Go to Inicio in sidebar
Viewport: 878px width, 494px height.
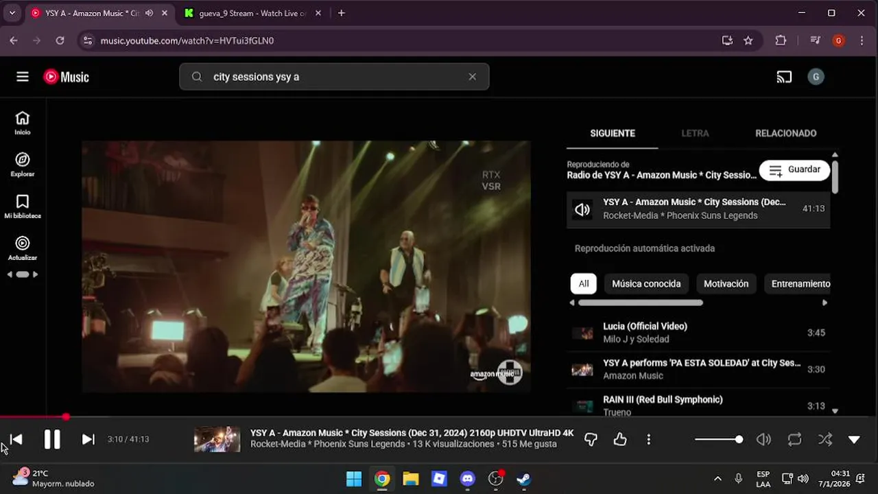point(23,123)
